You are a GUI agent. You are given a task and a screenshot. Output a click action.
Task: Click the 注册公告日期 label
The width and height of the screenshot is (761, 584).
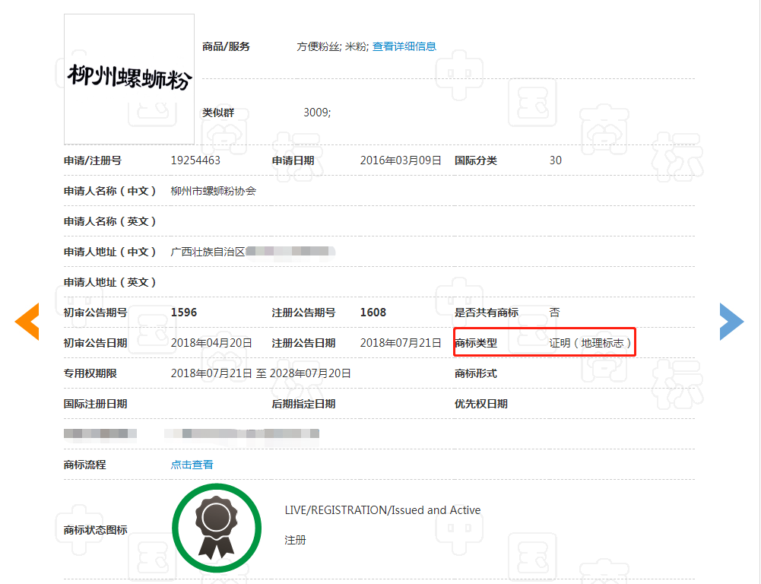click(x=304, y=343)
